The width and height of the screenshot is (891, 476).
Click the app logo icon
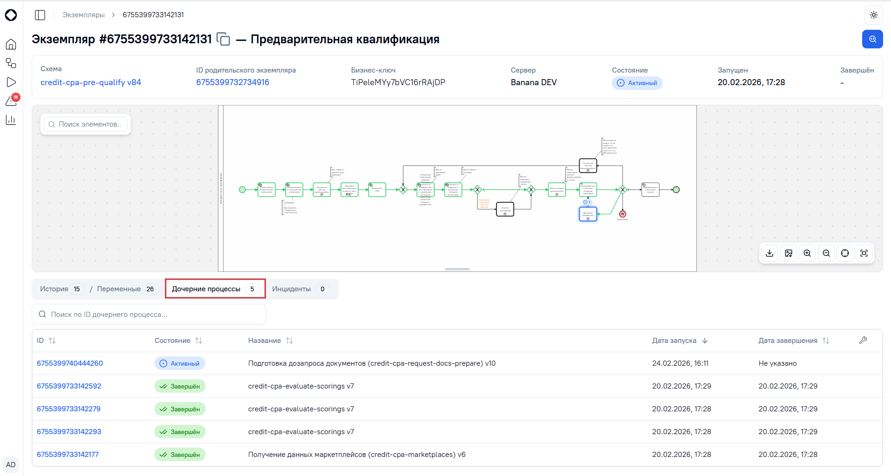11,15
